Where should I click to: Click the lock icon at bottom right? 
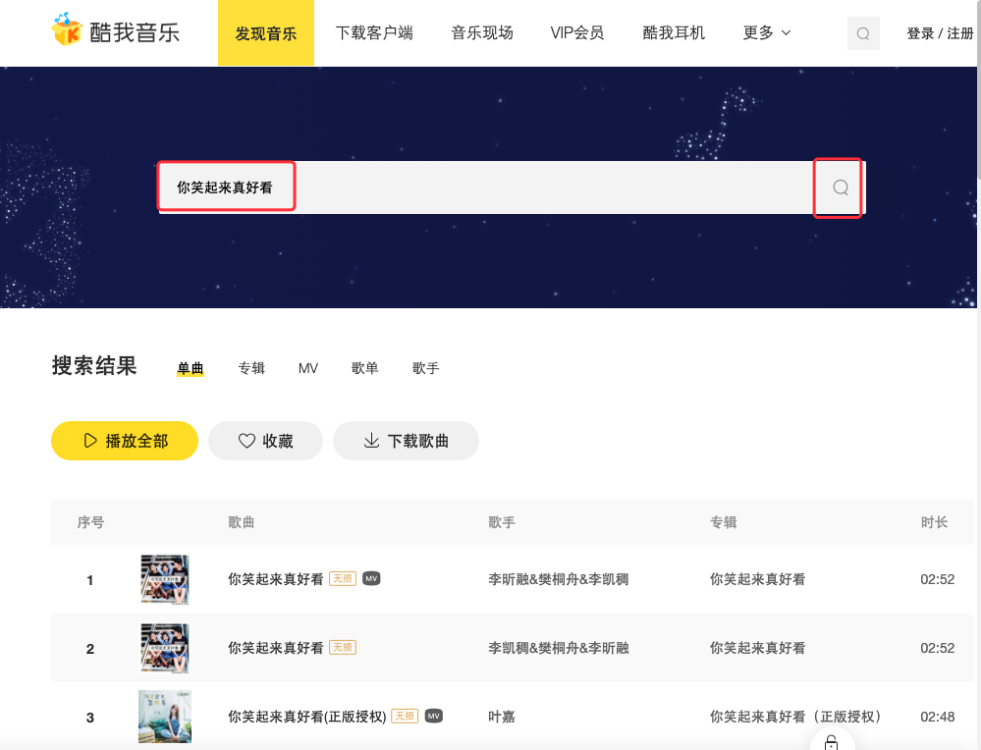tap(830, 741)
